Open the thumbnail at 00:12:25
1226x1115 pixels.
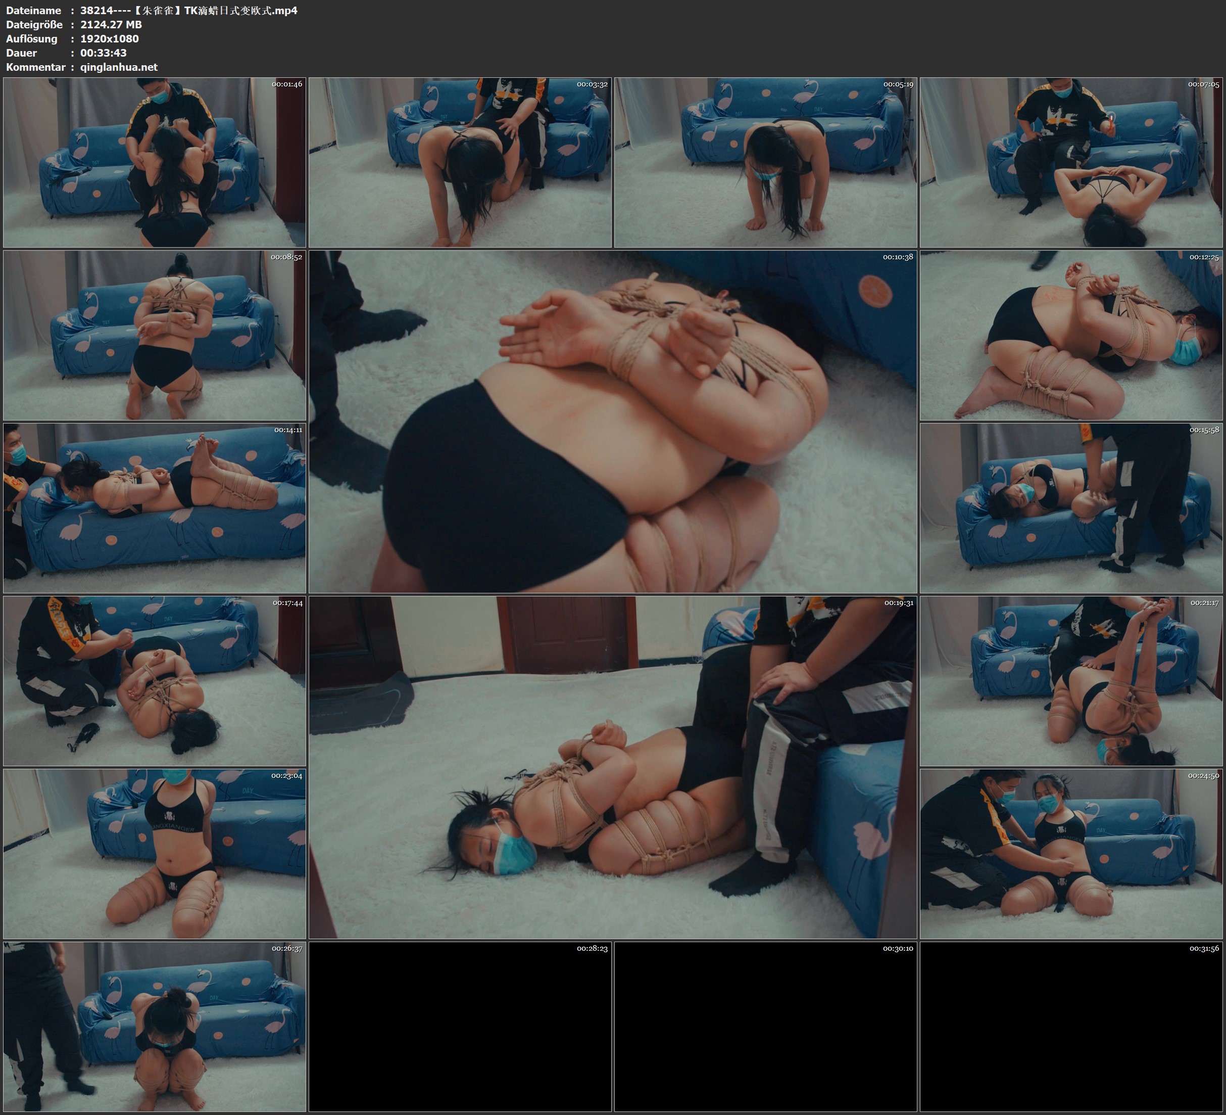pos(1071,335)
